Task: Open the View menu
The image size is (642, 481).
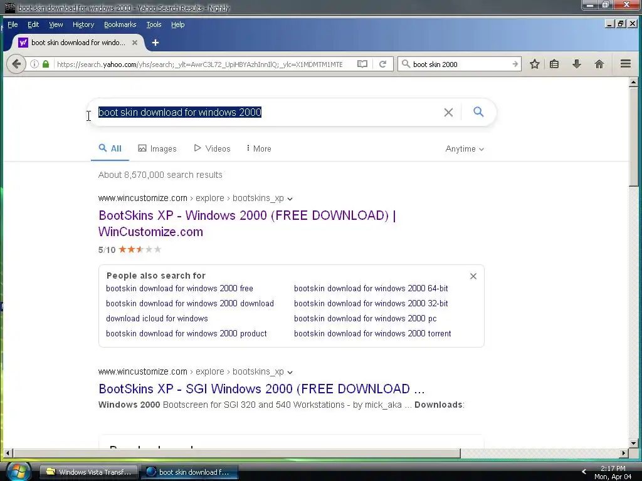Action: [x=56, y=24]
